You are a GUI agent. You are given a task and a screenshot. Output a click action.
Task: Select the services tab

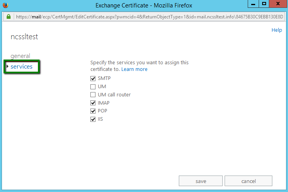(22, 67)
